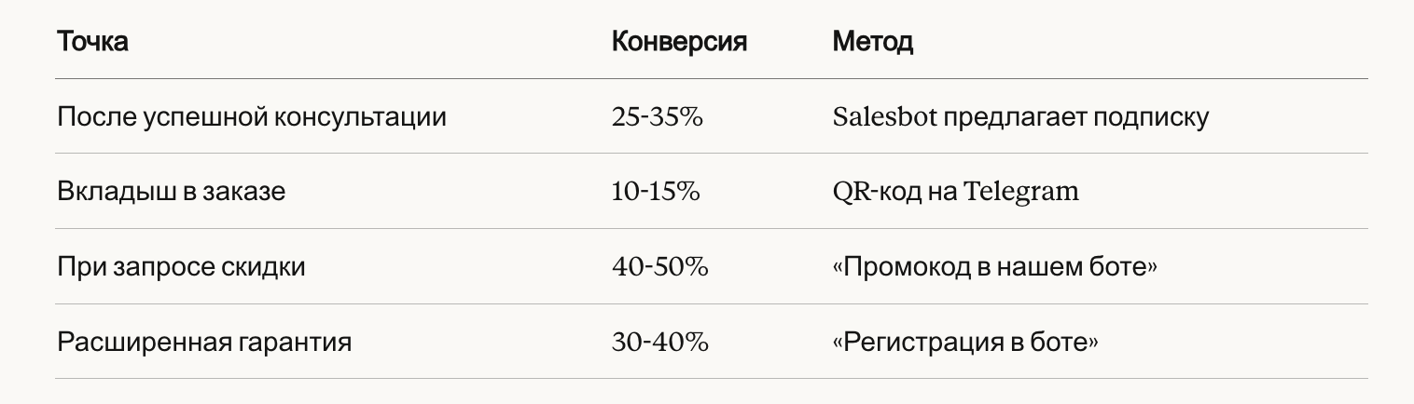The height and width of the screenshot is (404, 1414).
Task: Click the "10-15%" conversion value
Action: (x=656, y=192)
